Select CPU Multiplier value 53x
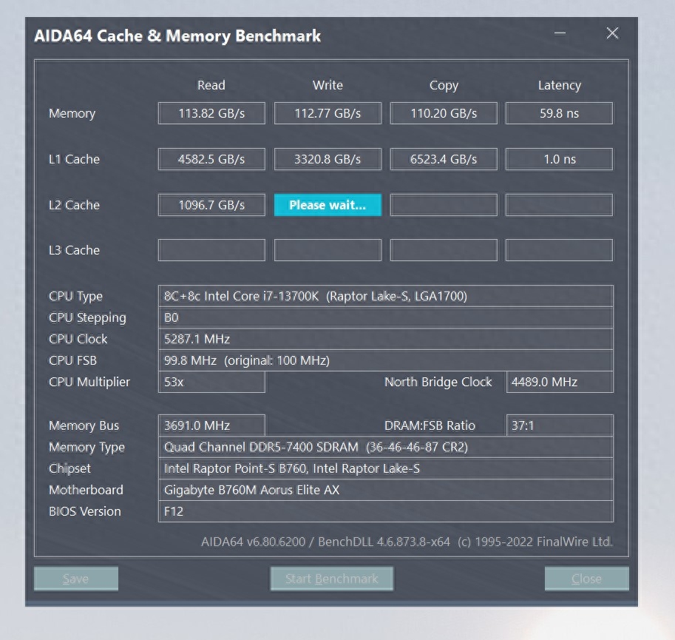The width and height of the screenshot is (675, 640). tap(211, 382)
